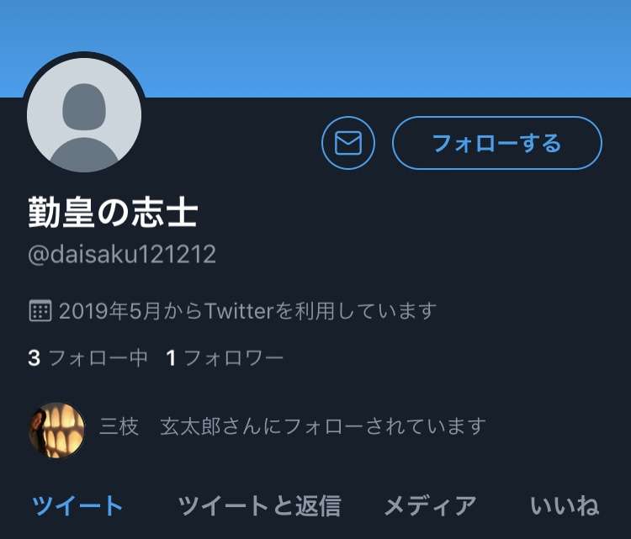Click the number 3 following count

pos(34,357)
